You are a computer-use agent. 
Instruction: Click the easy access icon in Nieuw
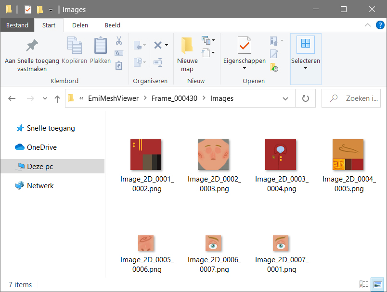[206, 53]
